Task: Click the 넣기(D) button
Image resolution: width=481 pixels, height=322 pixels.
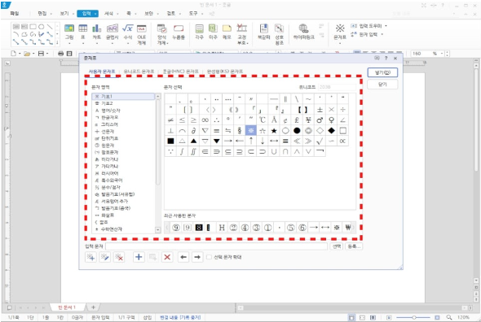Action: 382,72
